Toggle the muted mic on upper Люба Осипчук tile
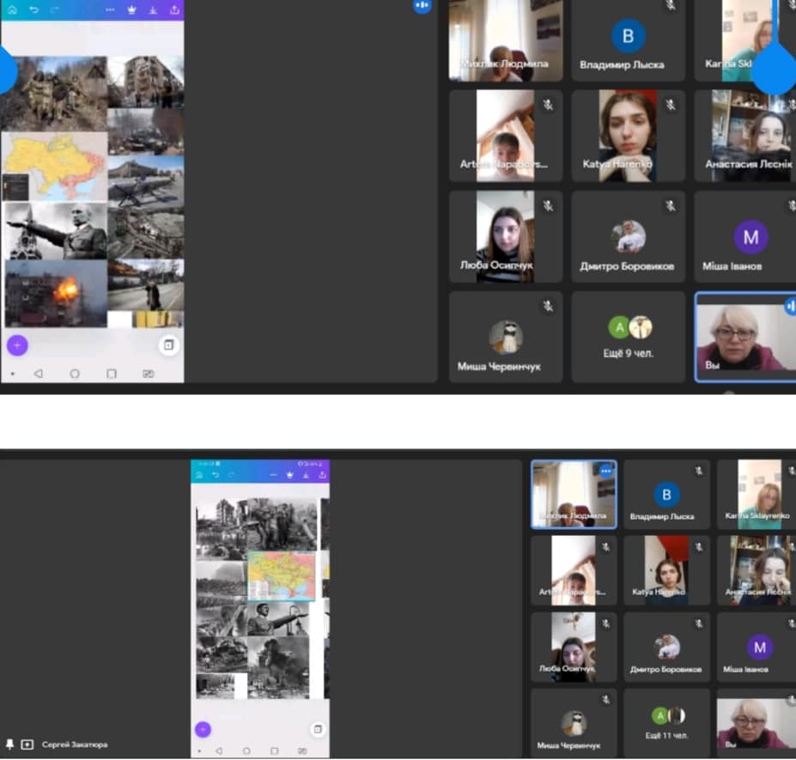Screen dimensions: 796x760 [x=548, y=205]
